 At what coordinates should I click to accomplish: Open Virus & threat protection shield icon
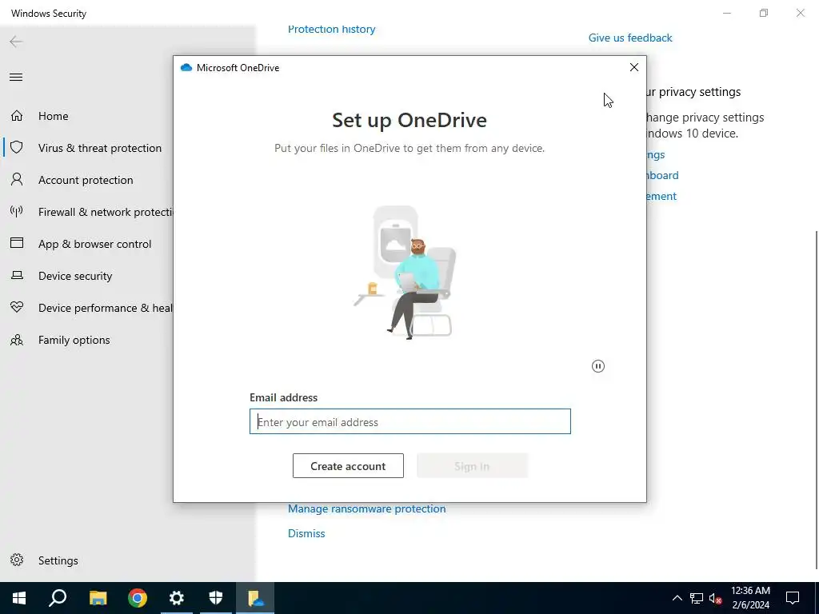click(x=17, y=148)
